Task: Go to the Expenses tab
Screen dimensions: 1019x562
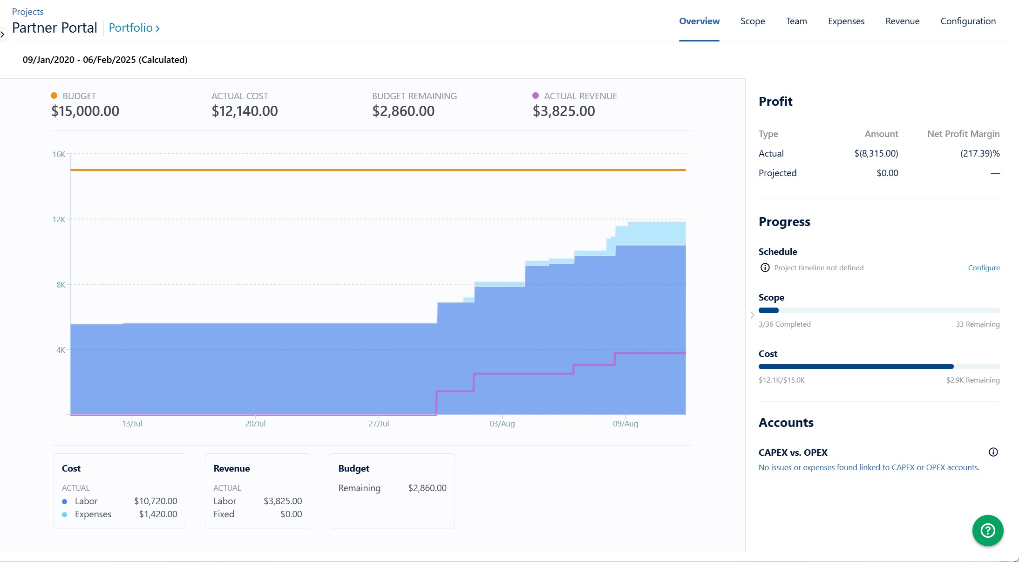Action: tap(846, 21)
